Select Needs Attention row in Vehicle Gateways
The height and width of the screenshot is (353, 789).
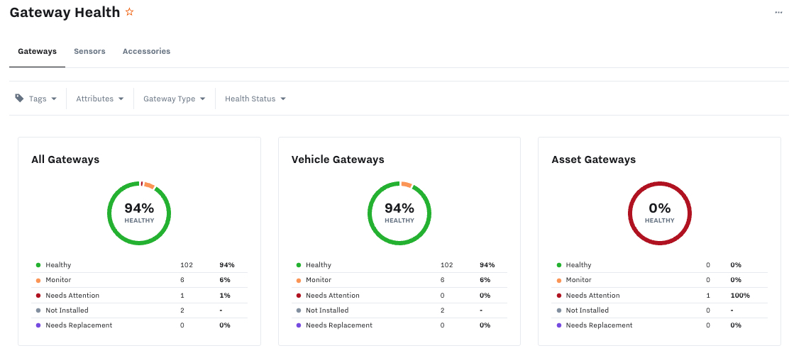coord(399,295)
